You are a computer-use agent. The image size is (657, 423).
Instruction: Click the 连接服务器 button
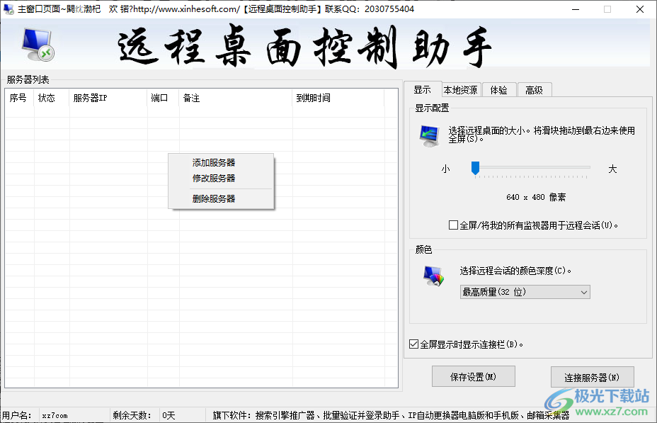tap(593, 377)
